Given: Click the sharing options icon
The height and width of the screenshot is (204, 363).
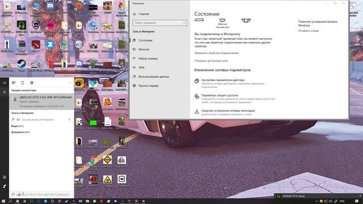Looking at the screenshot, I should (197, 96).
